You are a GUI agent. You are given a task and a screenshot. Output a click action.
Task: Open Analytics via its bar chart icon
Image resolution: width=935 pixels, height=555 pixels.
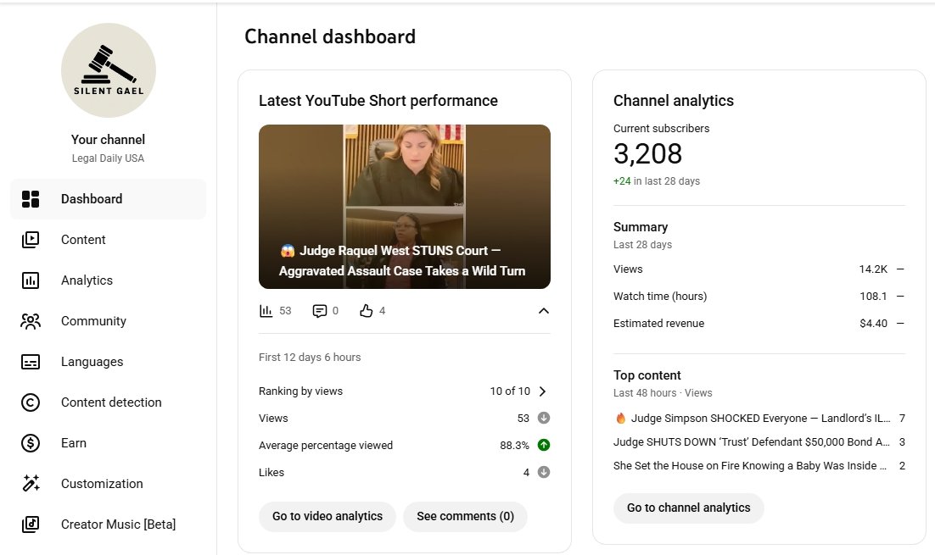point(31,280)
